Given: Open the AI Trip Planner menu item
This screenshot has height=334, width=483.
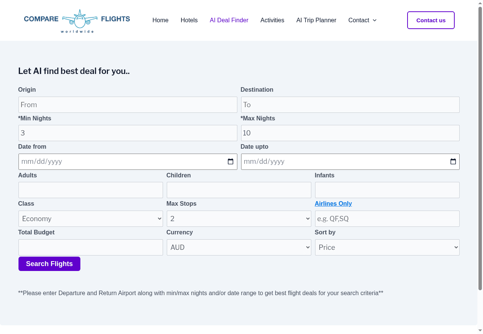Looking at the screenshot, I should (316, 20).
